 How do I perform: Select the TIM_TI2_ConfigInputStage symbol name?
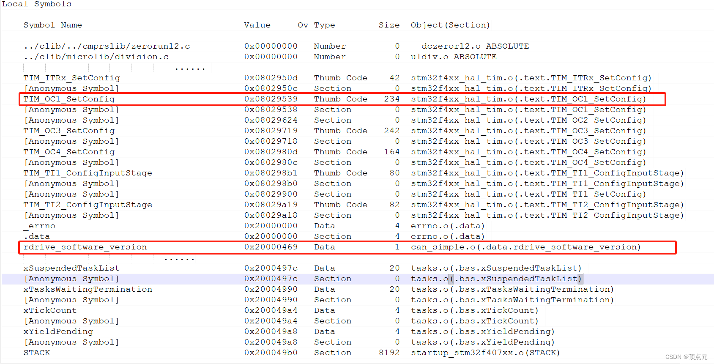tap(88, 205)
